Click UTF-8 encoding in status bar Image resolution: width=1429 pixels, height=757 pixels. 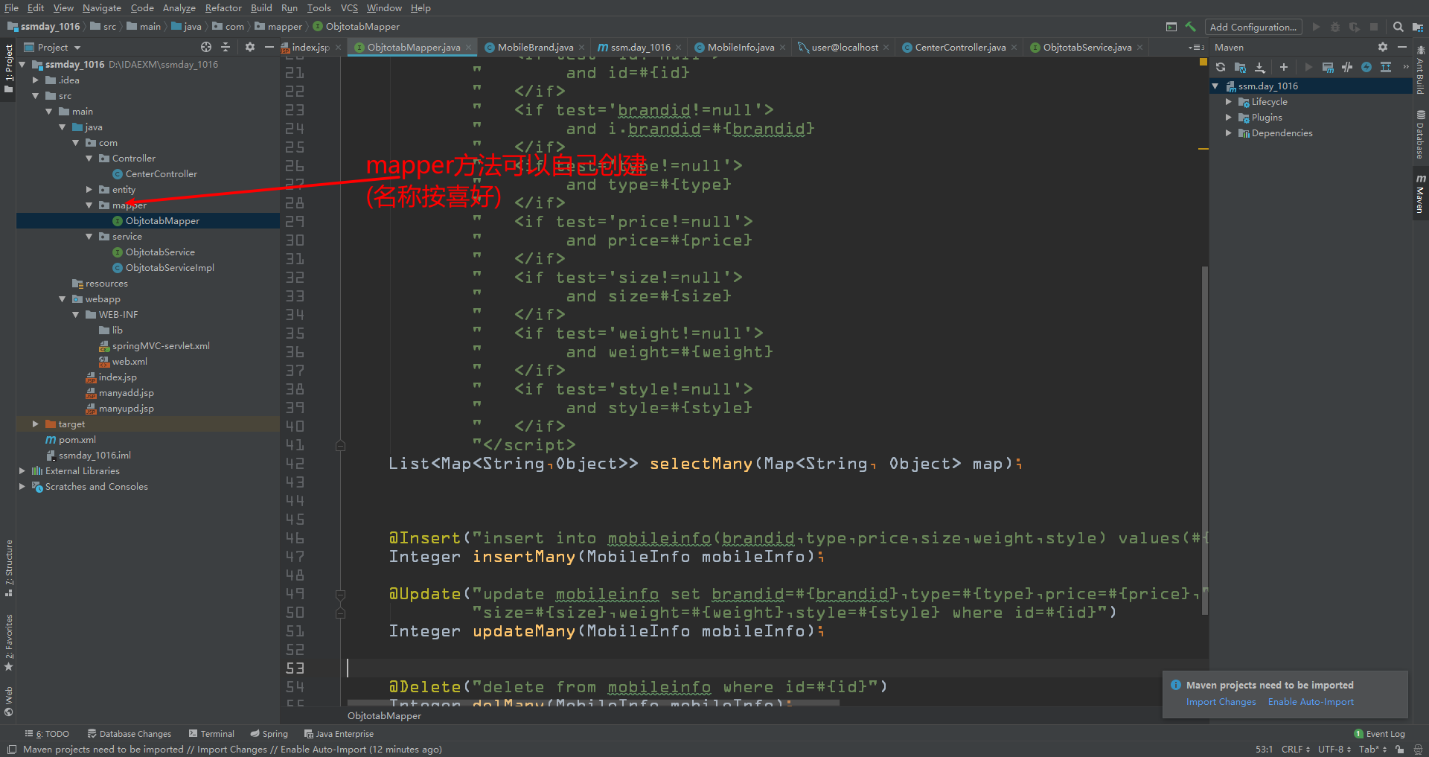click(1334, 750)
